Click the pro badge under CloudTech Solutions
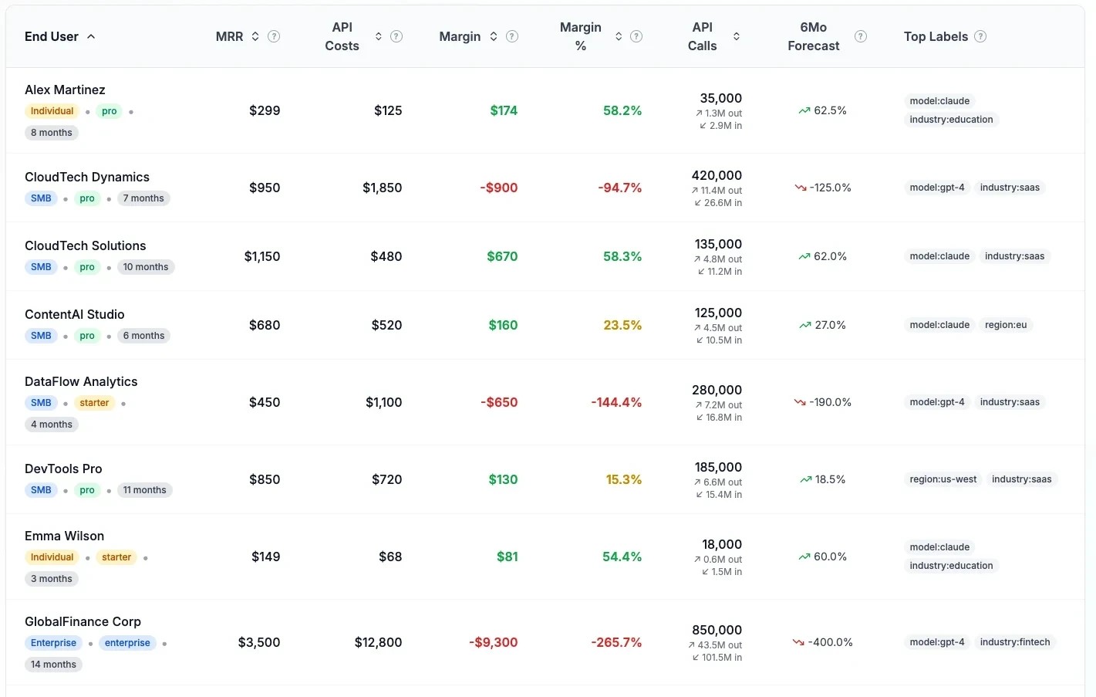Screen dimensions: 1096x697 tap(86, 266)
